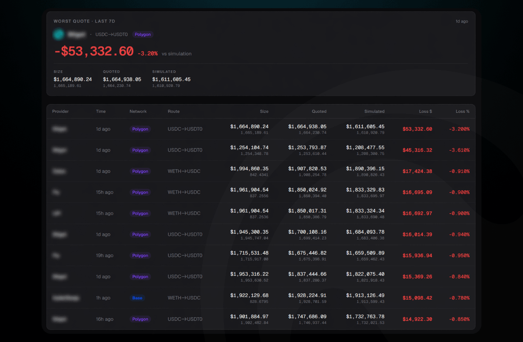
Task: Click the $17,424.38 loss cell
Action: 418,171
